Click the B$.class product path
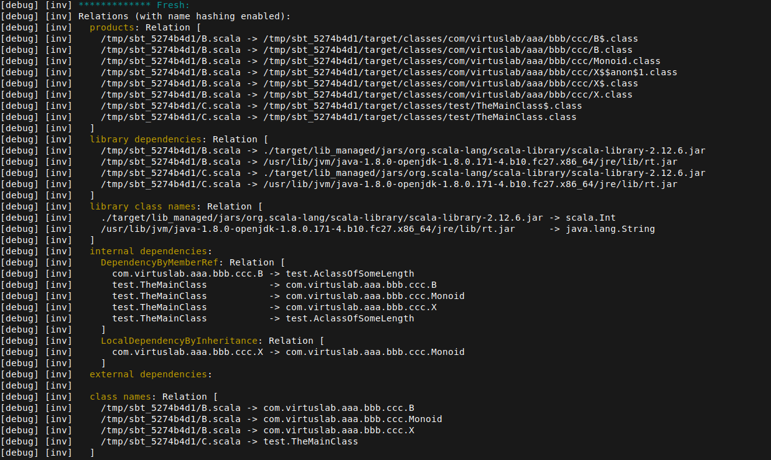 [451, 39]
